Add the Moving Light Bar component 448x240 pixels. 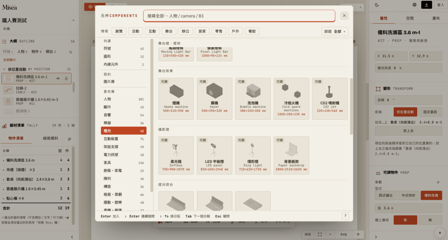pyautogui.click(x=176, y=54)
